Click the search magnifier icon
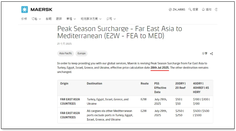This screenshot has height=131, width=236. click(x=190, y=9)
